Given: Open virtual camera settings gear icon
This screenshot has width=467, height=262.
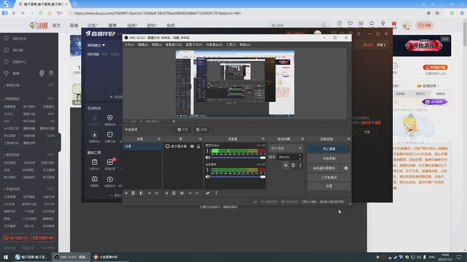Looking at the screenshot, I should pyautogui.click(x=346, y=168).
